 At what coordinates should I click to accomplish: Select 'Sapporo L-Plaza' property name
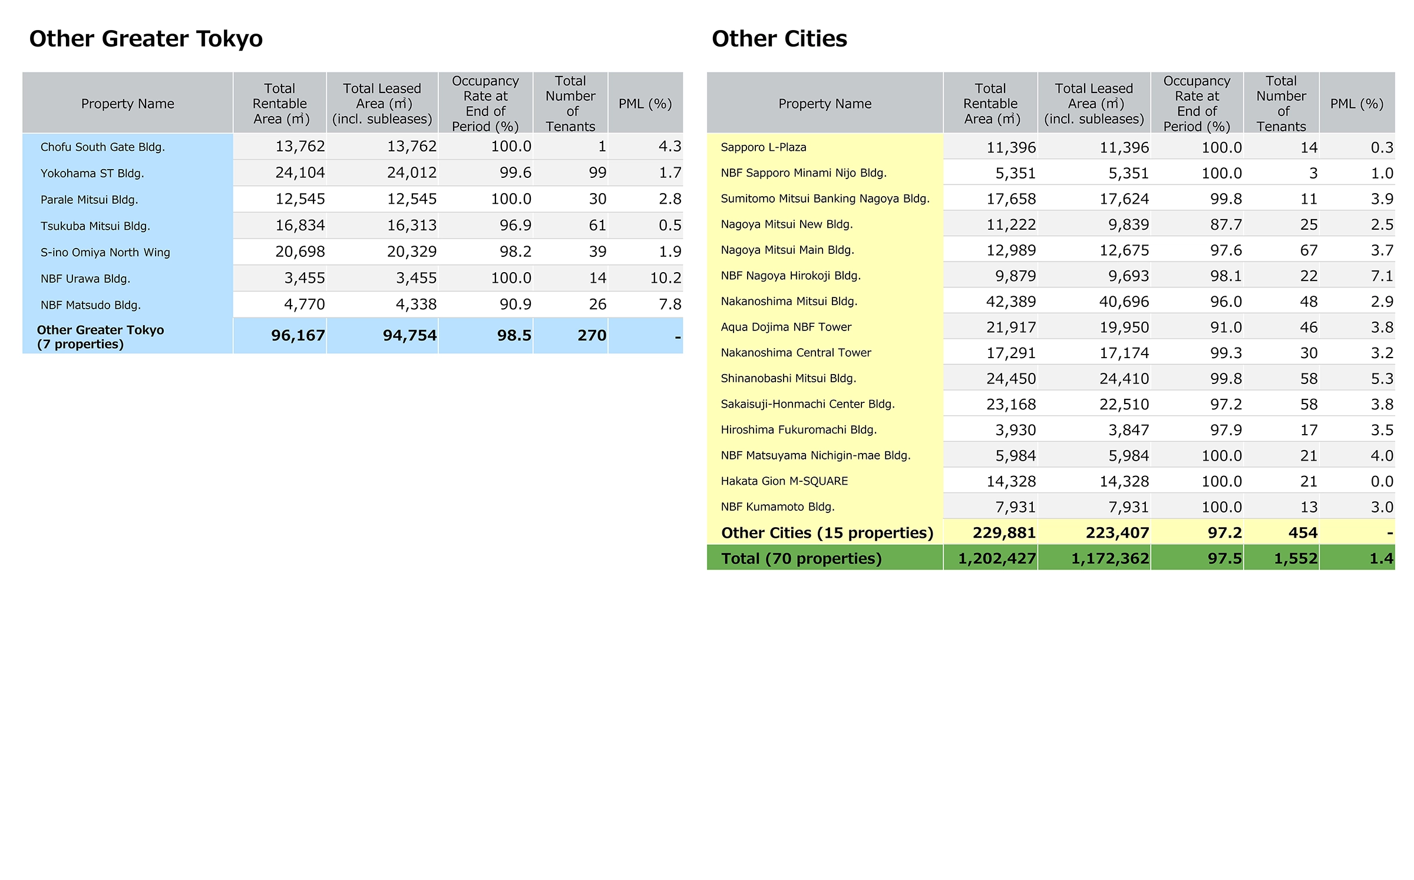point(764,147)
